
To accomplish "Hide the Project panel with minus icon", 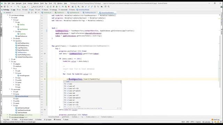I will (x=39, y=12).
